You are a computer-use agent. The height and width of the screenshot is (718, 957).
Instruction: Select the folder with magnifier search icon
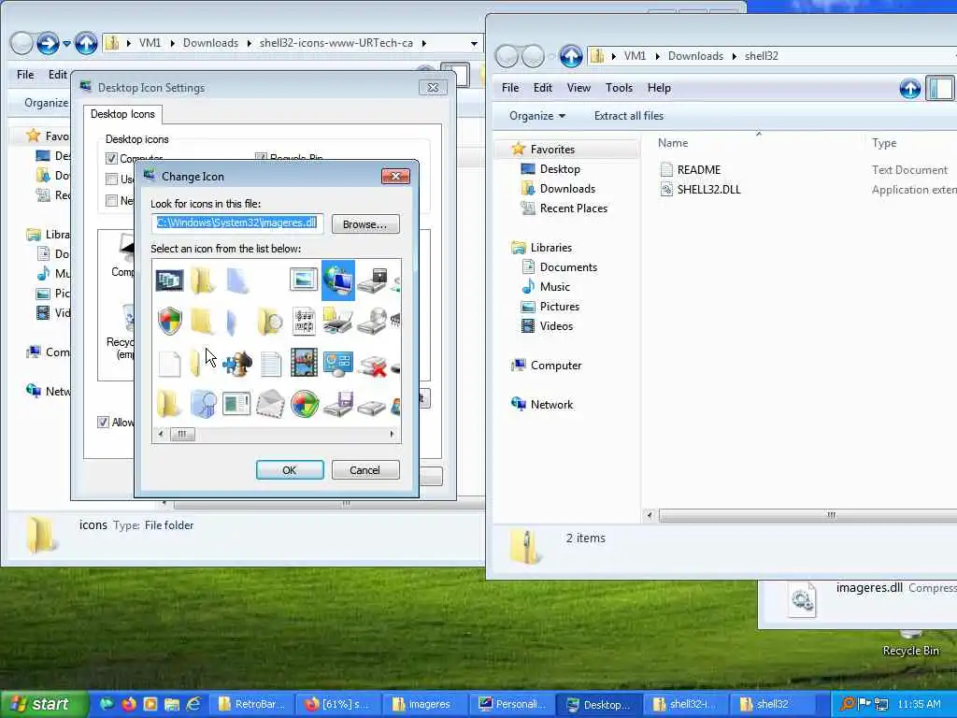click(270, 322)
